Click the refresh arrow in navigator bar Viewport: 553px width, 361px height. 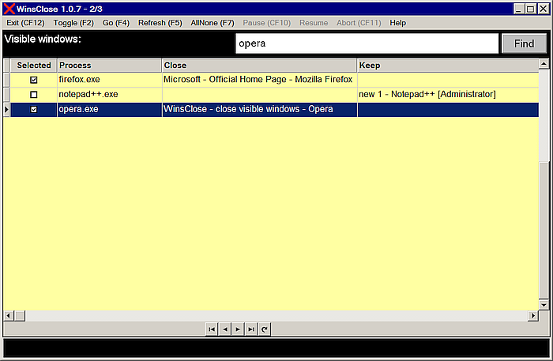coord(264,329)
